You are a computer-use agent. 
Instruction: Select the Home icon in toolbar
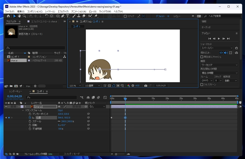point(8,16)
